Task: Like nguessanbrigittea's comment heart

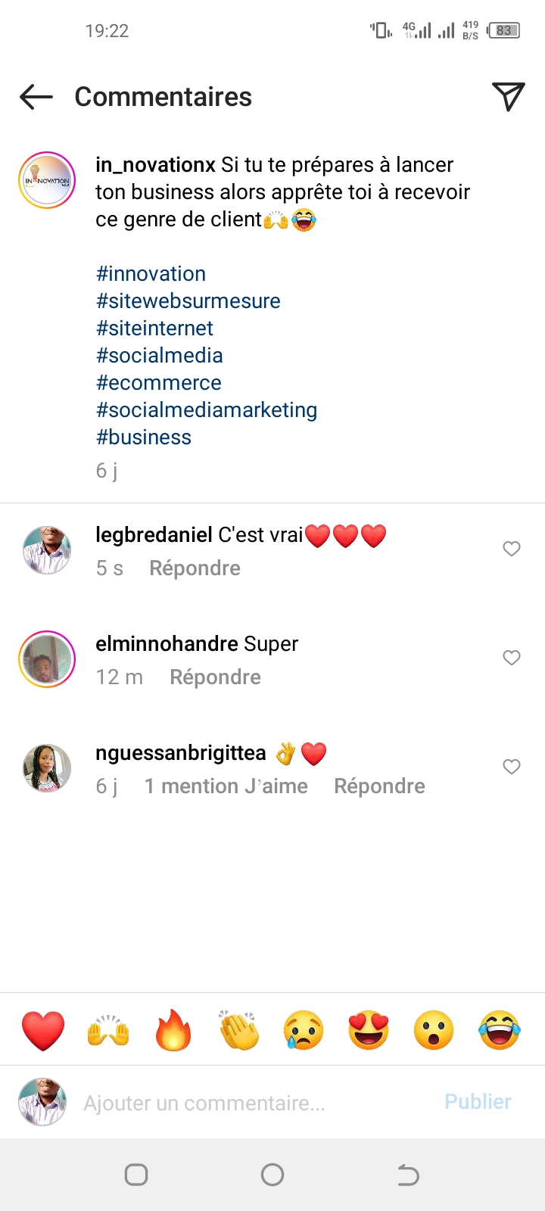Action: coord(512,767)
